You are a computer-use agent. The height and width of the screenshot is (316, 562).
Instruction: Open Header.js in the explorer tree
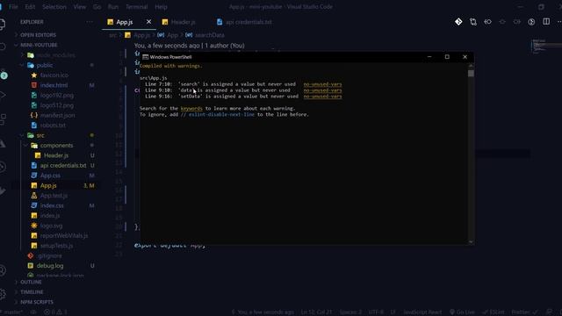pyautogui.click(x=56, y=155)
